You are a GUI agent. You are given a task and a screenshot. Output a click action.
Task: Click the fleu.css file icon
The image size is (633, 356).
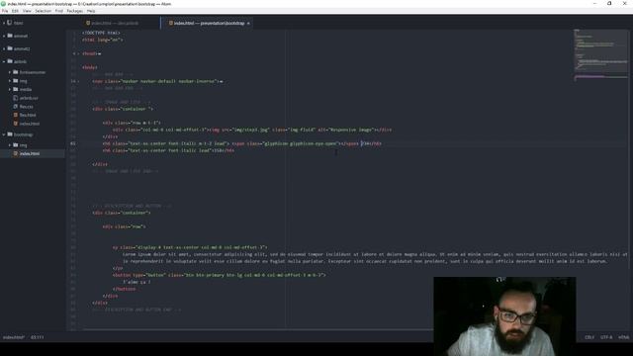tap(16, 106)
